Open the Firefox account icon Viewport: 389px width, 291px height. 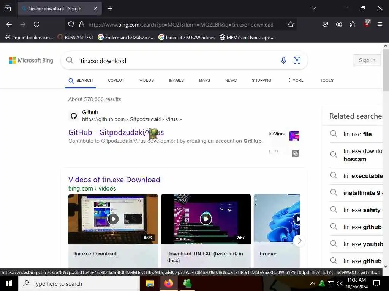point(339,24)
